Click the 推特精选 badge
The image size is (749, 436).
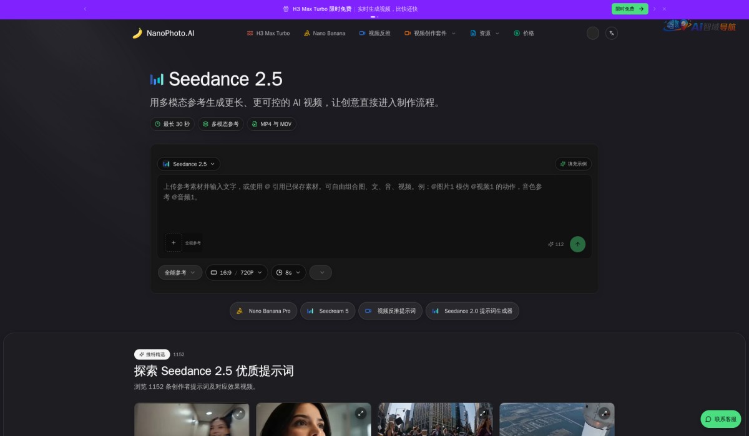152,354
